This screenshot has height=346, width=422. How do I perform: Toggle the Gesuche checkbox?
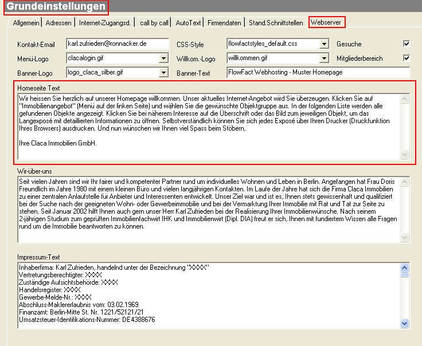[407, 44]
